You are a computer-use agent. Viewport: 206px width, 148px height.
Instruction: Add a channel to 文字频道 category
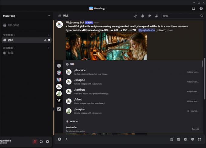click(x=49, y=35)
